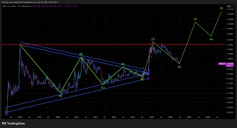Click the 2027 time axis label
237x128 pixels.
click(189, 117)
